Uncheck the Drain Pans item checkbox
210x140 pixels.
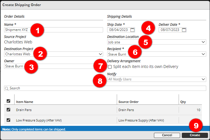pyautogui.click(x=8, y=110)
